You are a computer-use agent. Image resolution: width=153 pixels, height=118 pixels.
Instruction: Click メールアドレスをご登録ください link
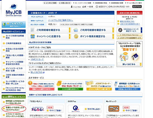pos(61,20)
